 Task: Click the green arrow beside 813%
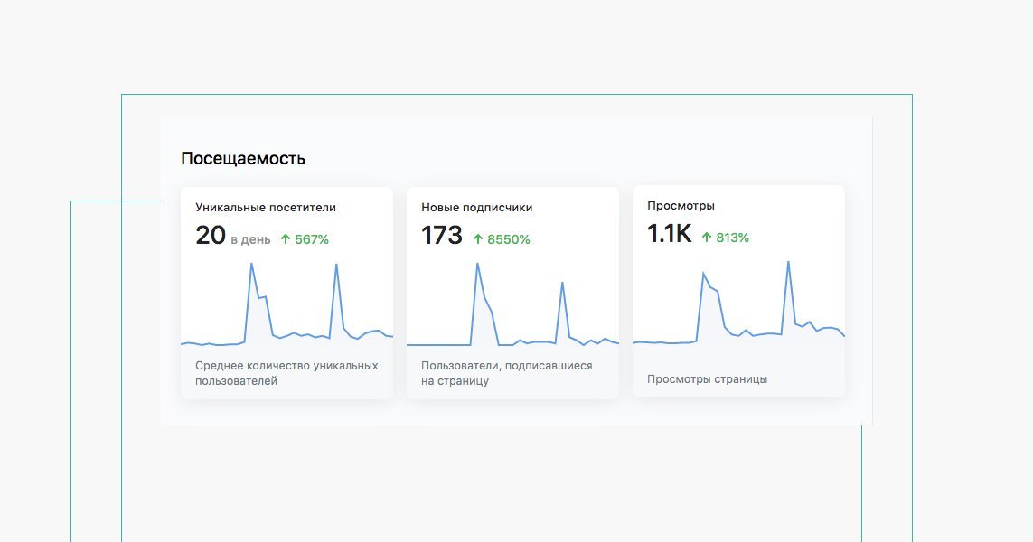[x=706, y=237]
